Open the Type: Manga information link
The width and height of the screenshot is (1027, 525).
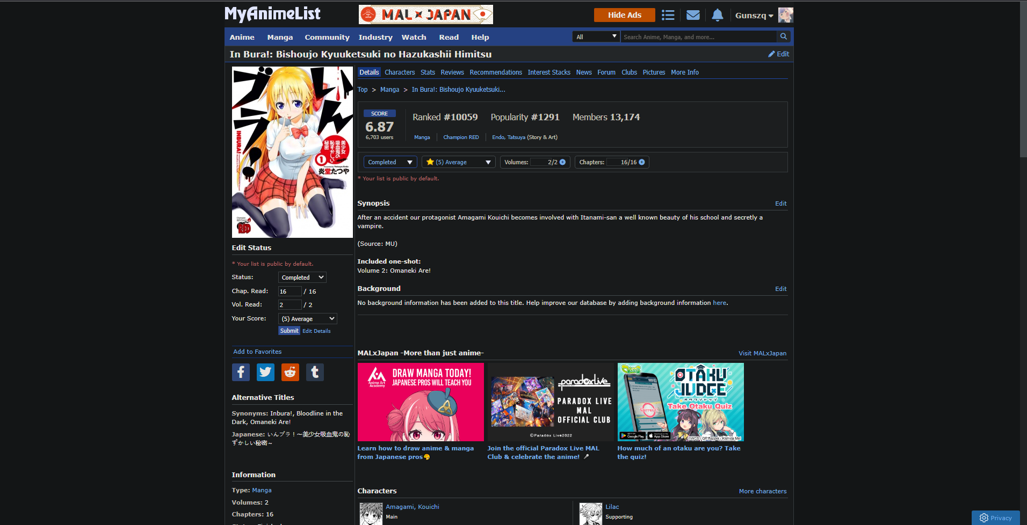tap(262, 490)
